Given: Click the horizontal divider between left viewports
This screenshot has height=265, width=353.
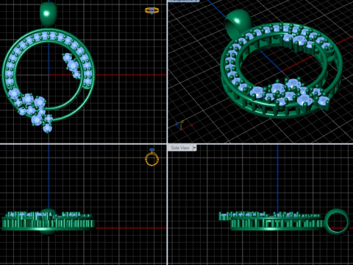Looking at the screenshot, I should point(83,144).
